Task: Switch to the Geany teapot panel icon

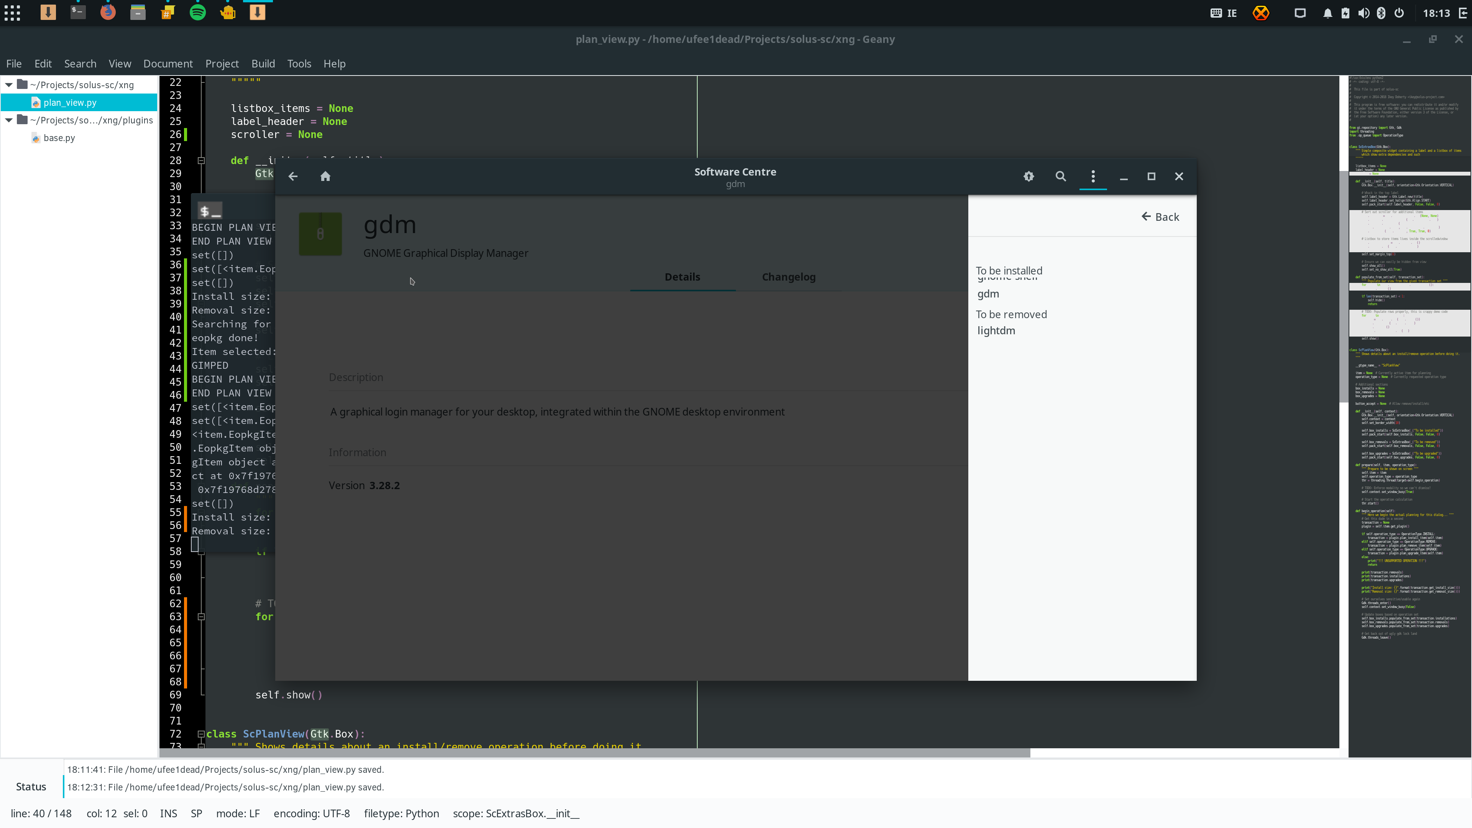Action: click(227, 13)
